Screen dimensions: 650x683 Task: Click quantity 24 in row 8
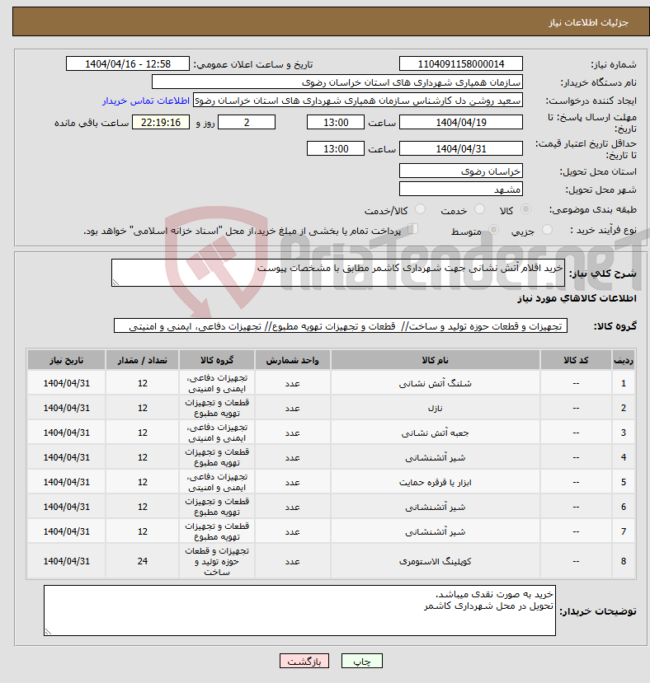coord(142,561)
